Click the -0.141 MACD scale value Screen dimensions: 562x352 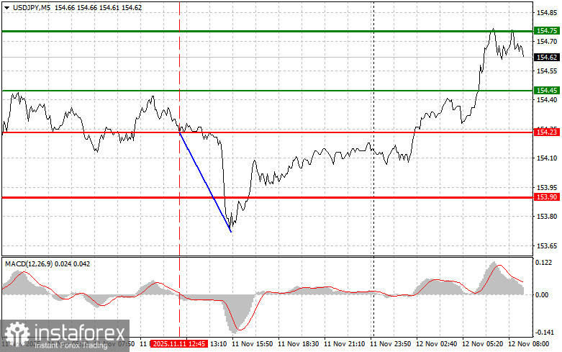pos(544,333)
